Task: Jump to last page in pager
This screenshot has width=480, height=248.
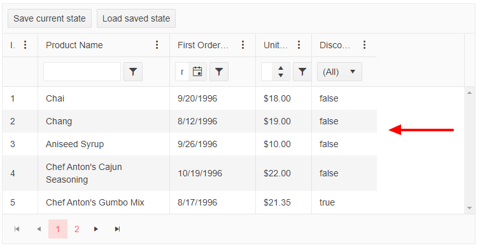Action: click(117, 229)
